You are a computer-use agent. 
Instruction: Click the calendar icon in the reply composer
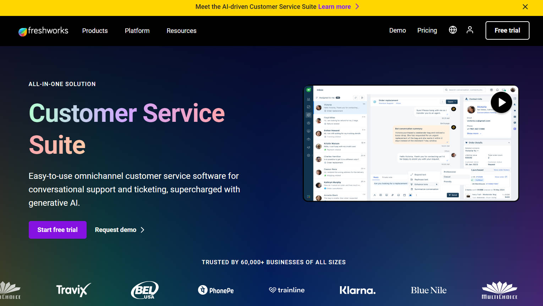click(x=405, y=195)
